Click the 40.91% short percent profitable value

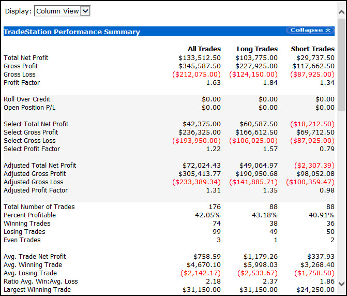tap(322, 215)
